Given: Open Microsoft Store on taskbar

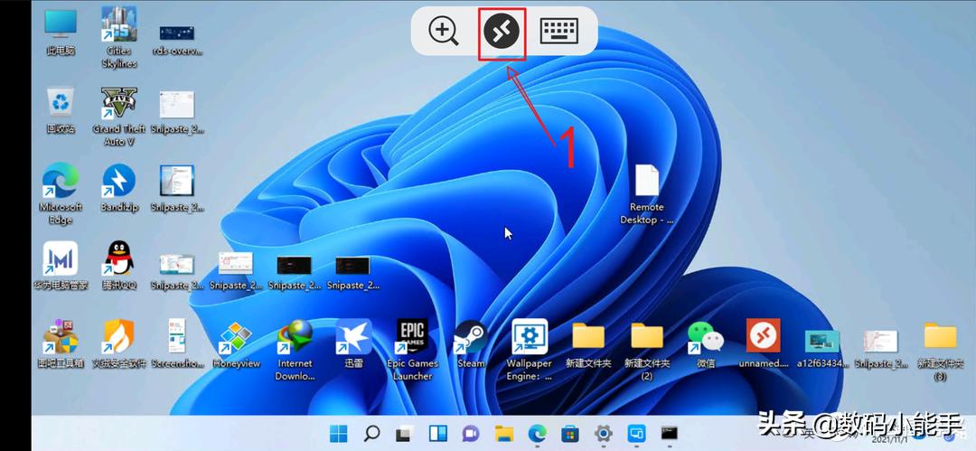Looking at the screenshot, I should [x=569, y=434].
